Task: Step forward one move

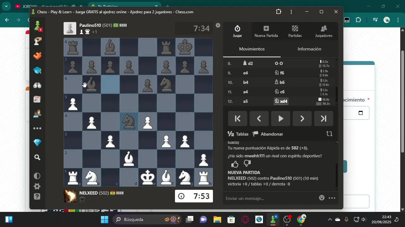Action: point(302,119)
